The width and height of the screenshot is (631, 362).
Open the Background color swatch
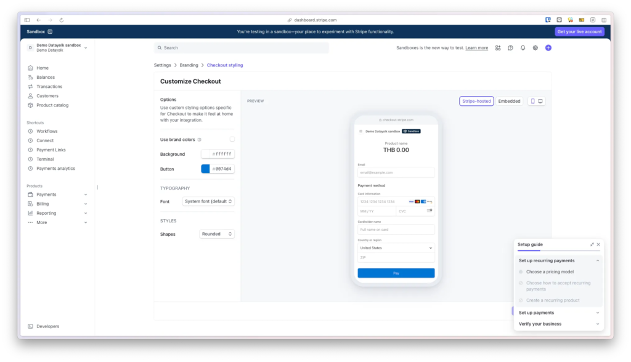[x=205, y=154]
